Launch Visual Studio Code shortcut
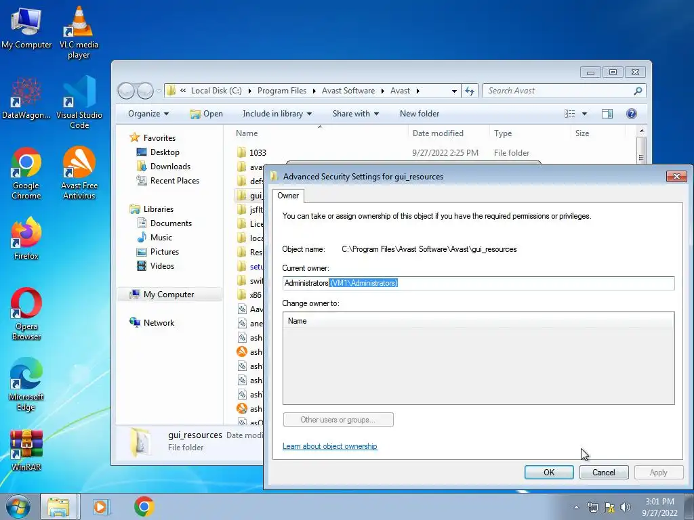Image resolution: width=694 pixels, height=520 pixels. [79, 102]
